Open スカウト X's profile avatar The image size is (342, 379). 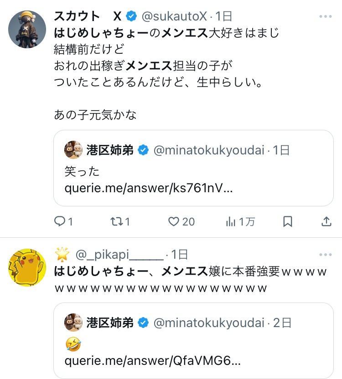27,30
